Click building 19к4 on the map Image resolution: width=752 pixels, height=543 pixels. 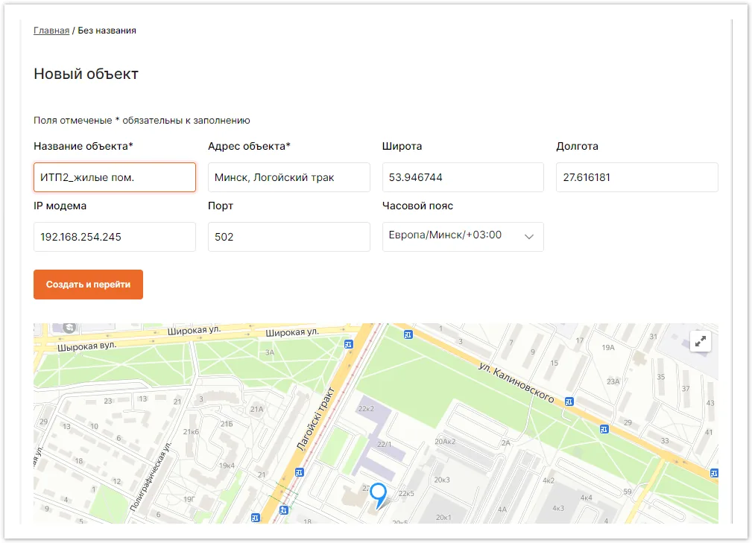[227, 466]
